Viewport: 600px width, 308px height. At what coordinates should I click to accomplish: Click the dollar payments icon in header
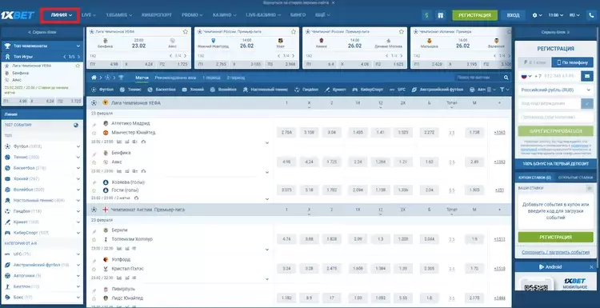426,15
